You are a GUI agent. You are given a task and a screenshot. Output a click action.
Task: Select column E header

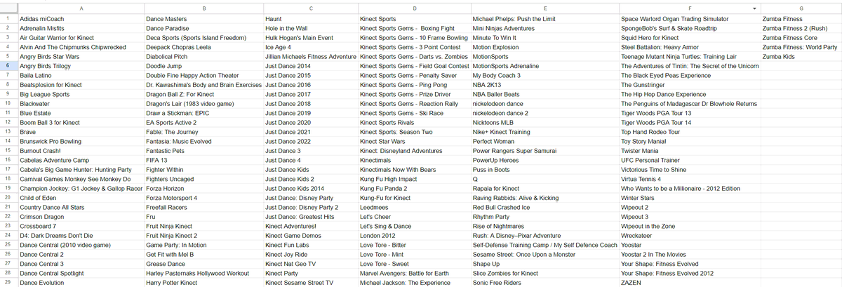(x=545, y=8)
